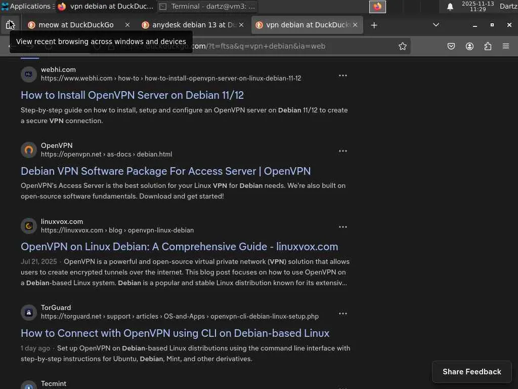Click the TorGuard site name text

click(56, 307)
